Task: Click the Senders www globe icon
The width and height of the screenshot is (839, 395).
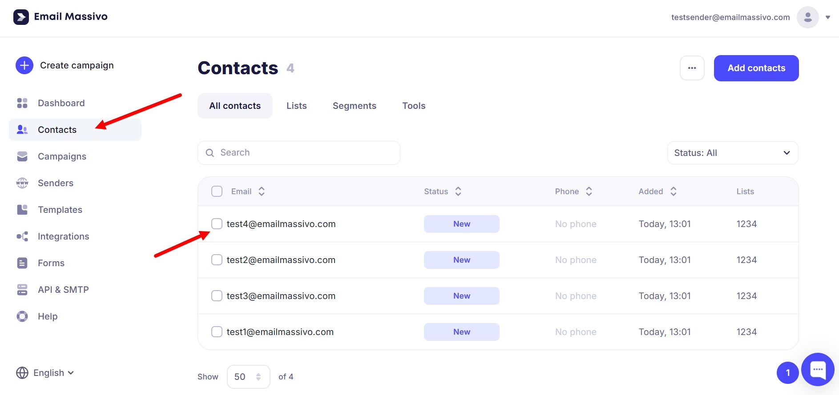Action: (22, 183)
